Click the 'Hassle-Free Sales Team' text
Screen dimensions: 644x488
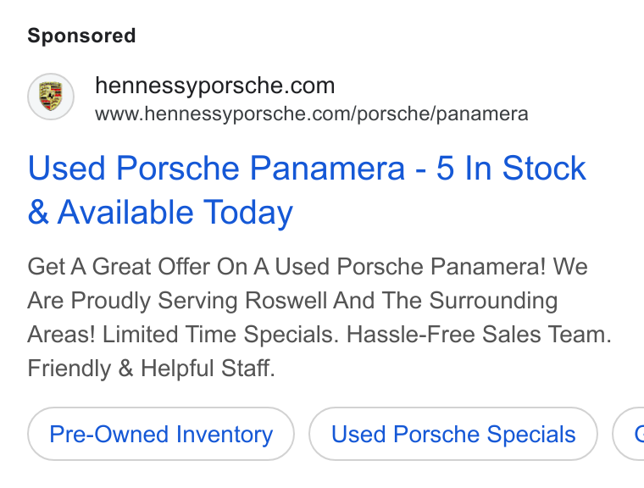pyautogui.click(x=479, y=334)
